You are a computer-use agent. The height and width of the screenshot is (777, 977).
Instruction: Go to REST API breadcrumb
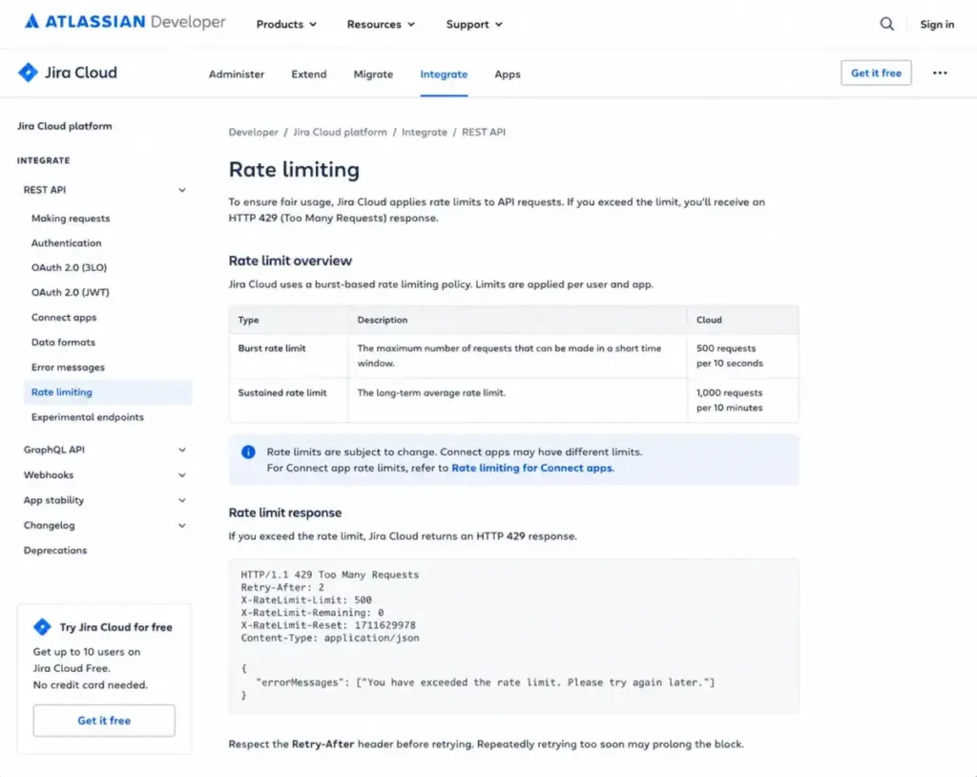coord(484,132)
